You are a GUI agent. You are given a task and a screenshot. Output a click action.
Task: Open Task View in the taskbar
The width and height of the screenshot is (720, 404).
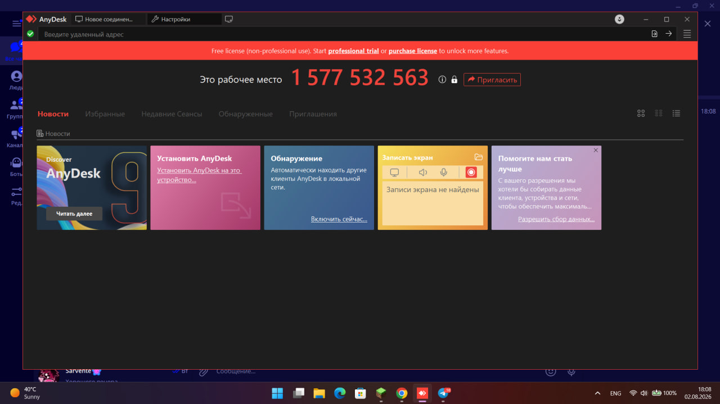(x=298, y=393)
